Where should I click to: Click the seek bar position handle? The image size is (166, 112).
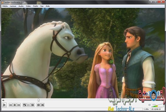(38, 100)
